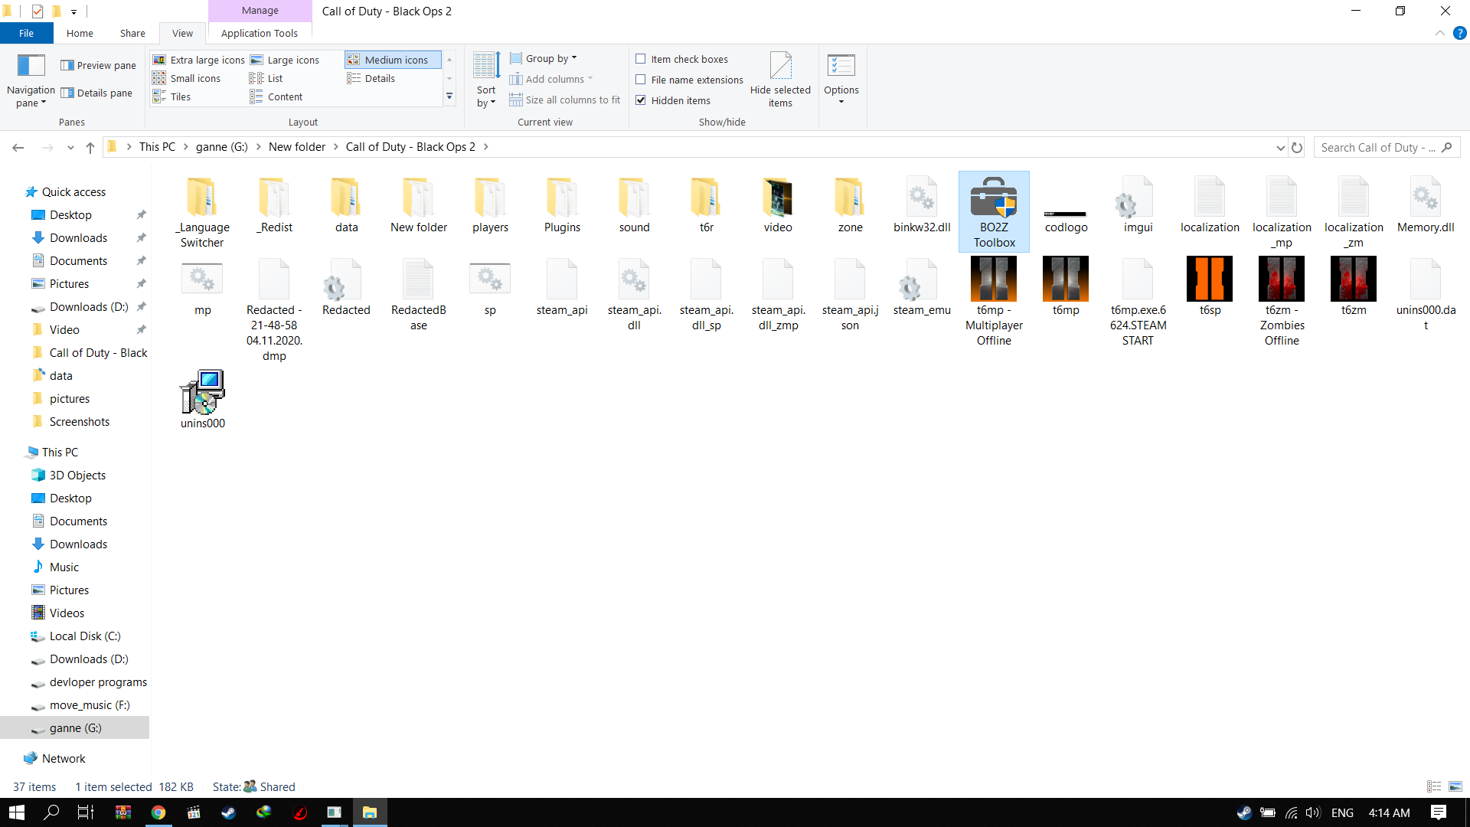The width and height of the screenshot is (1470, 827).
Task: Open Quick Access Toolbar customize arrow
Action: 73,11
